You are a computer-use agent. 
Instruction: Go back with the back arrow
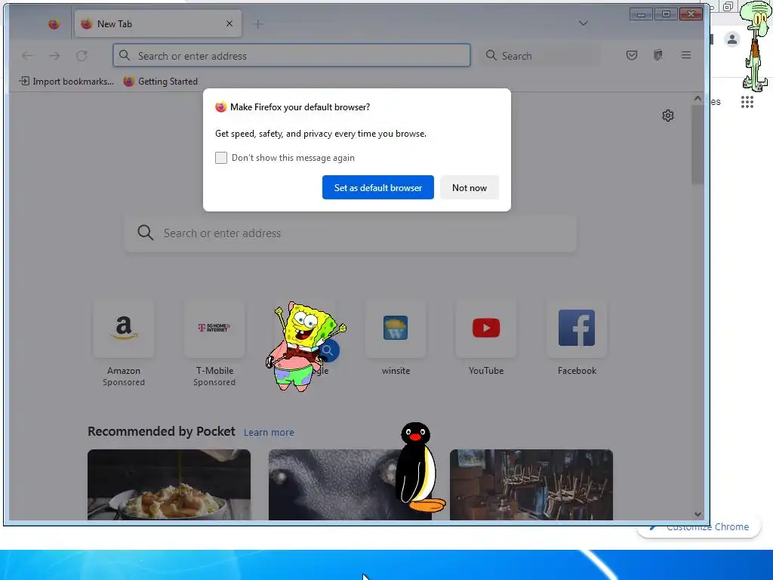pyautogui.click(x=28, y=56)
